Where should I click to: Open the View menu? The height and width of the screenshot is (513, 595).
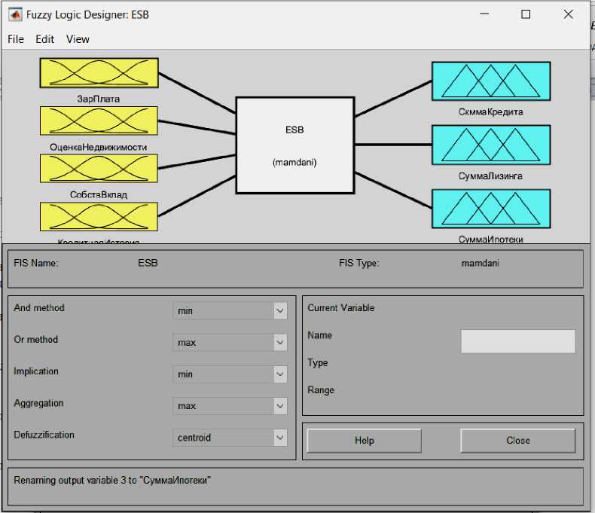[x=78, y=39]
